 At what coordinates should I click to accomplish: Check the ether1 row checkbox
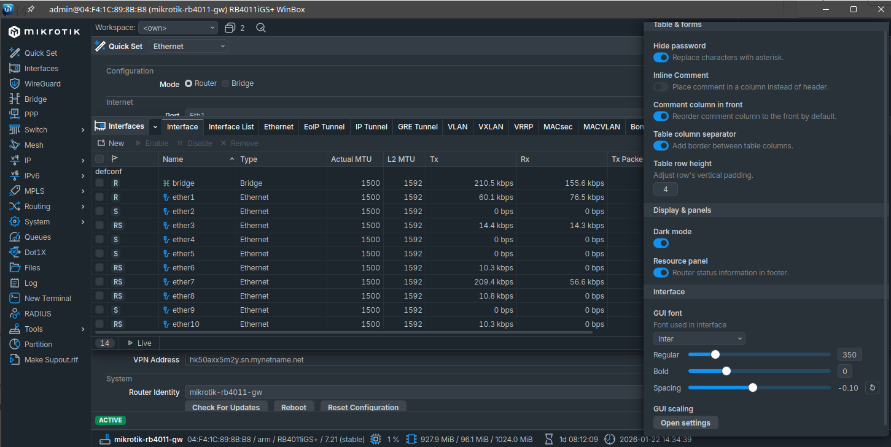pyautogui.click(x=99, y=197)
